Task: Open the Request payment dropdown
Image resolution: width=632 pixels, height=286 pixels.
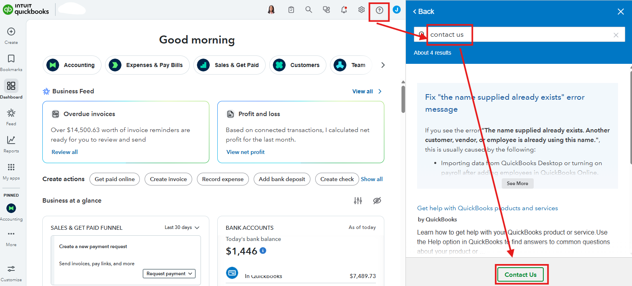Action: point(169,274)
